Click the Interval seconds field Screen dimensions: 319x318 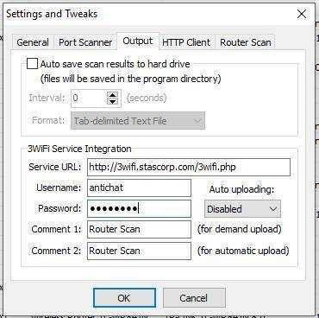(x=89, y=98)
